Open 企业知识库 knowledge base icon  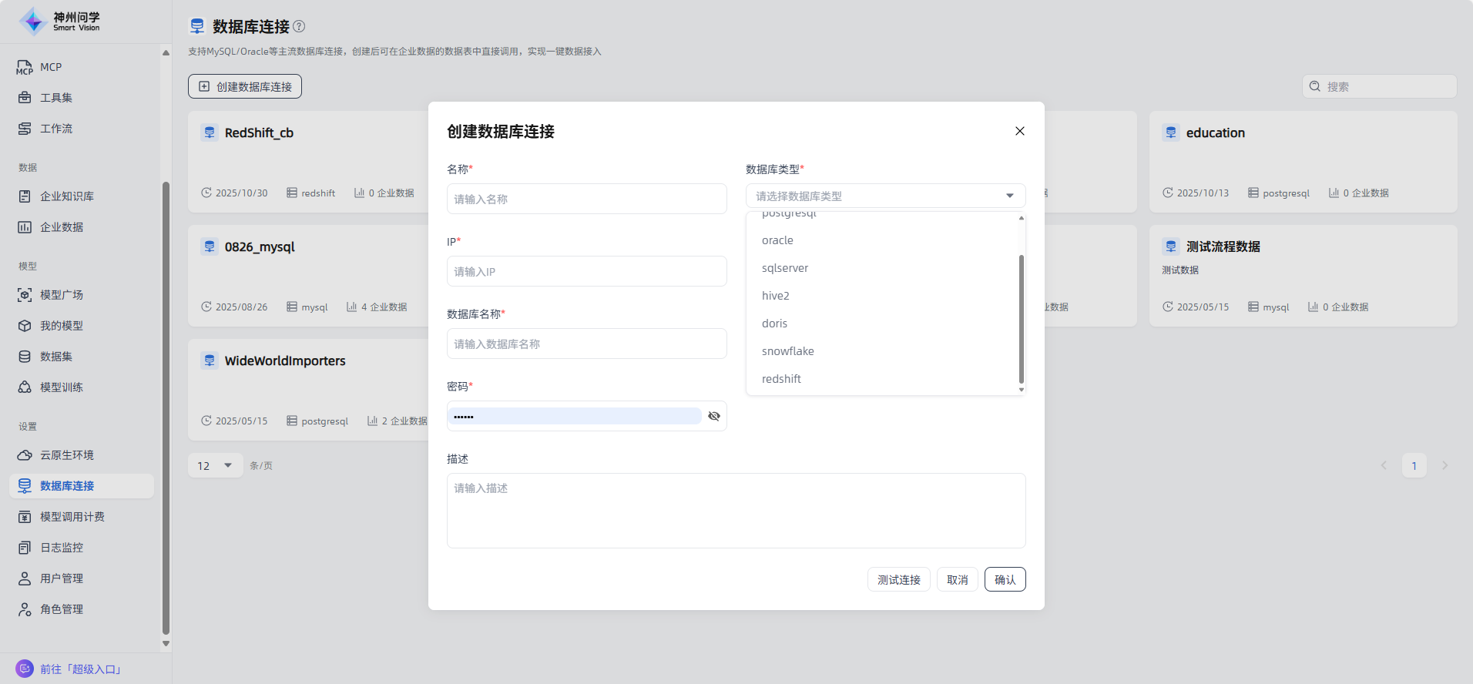click(25, 196)
